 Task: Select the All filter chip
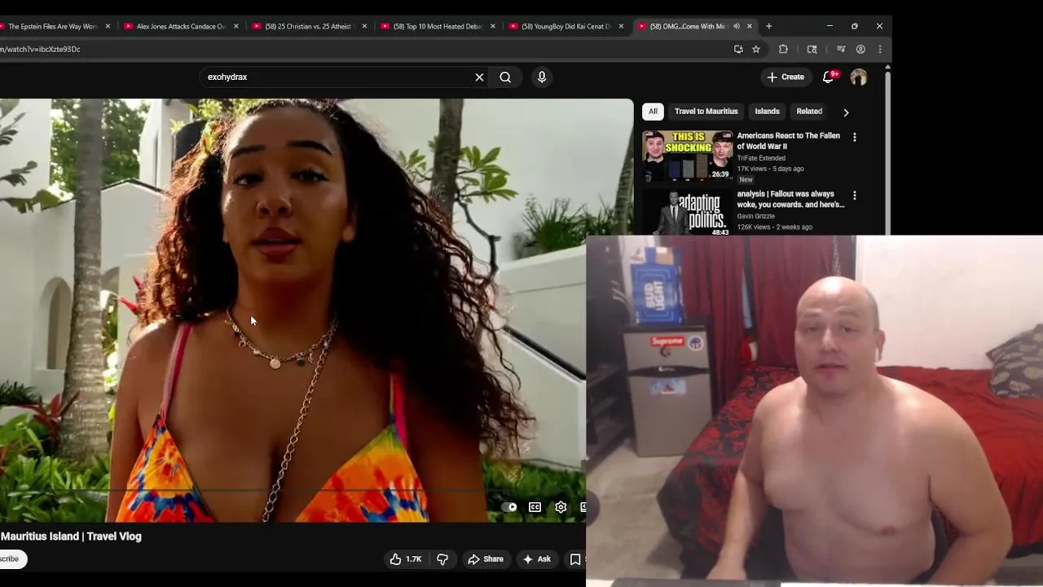coord(653,112)
